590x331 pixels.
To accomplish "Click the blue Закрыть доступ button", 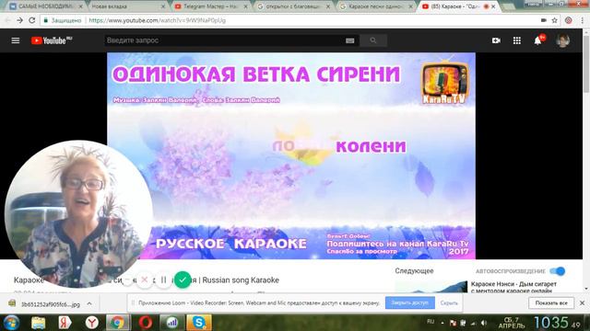I will tap(409, 302).
